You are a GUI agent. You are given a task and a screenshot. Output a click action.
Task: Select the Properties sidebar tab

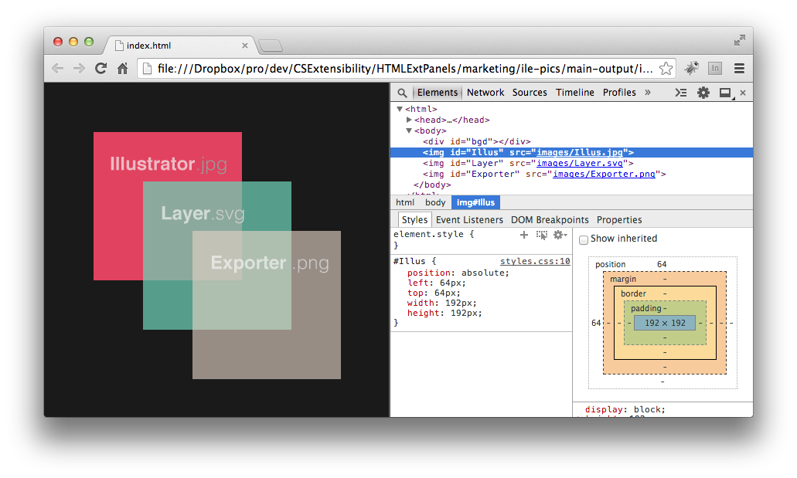pos(619,220)
